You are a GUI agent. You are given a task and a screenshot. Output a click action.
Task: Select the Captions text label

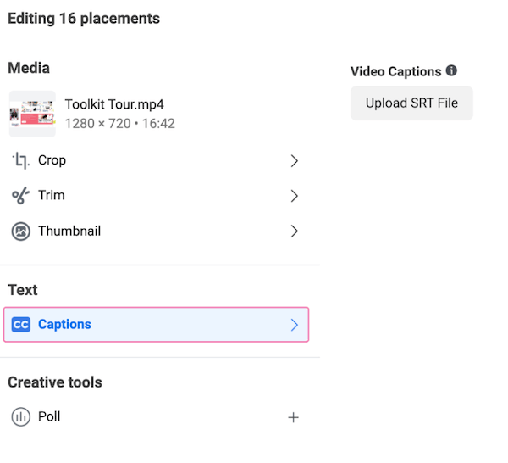65,324
